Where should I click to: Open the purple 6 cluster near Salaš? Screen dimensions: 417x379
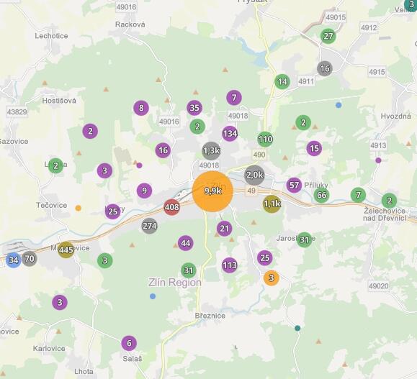[x=129, y=343]
